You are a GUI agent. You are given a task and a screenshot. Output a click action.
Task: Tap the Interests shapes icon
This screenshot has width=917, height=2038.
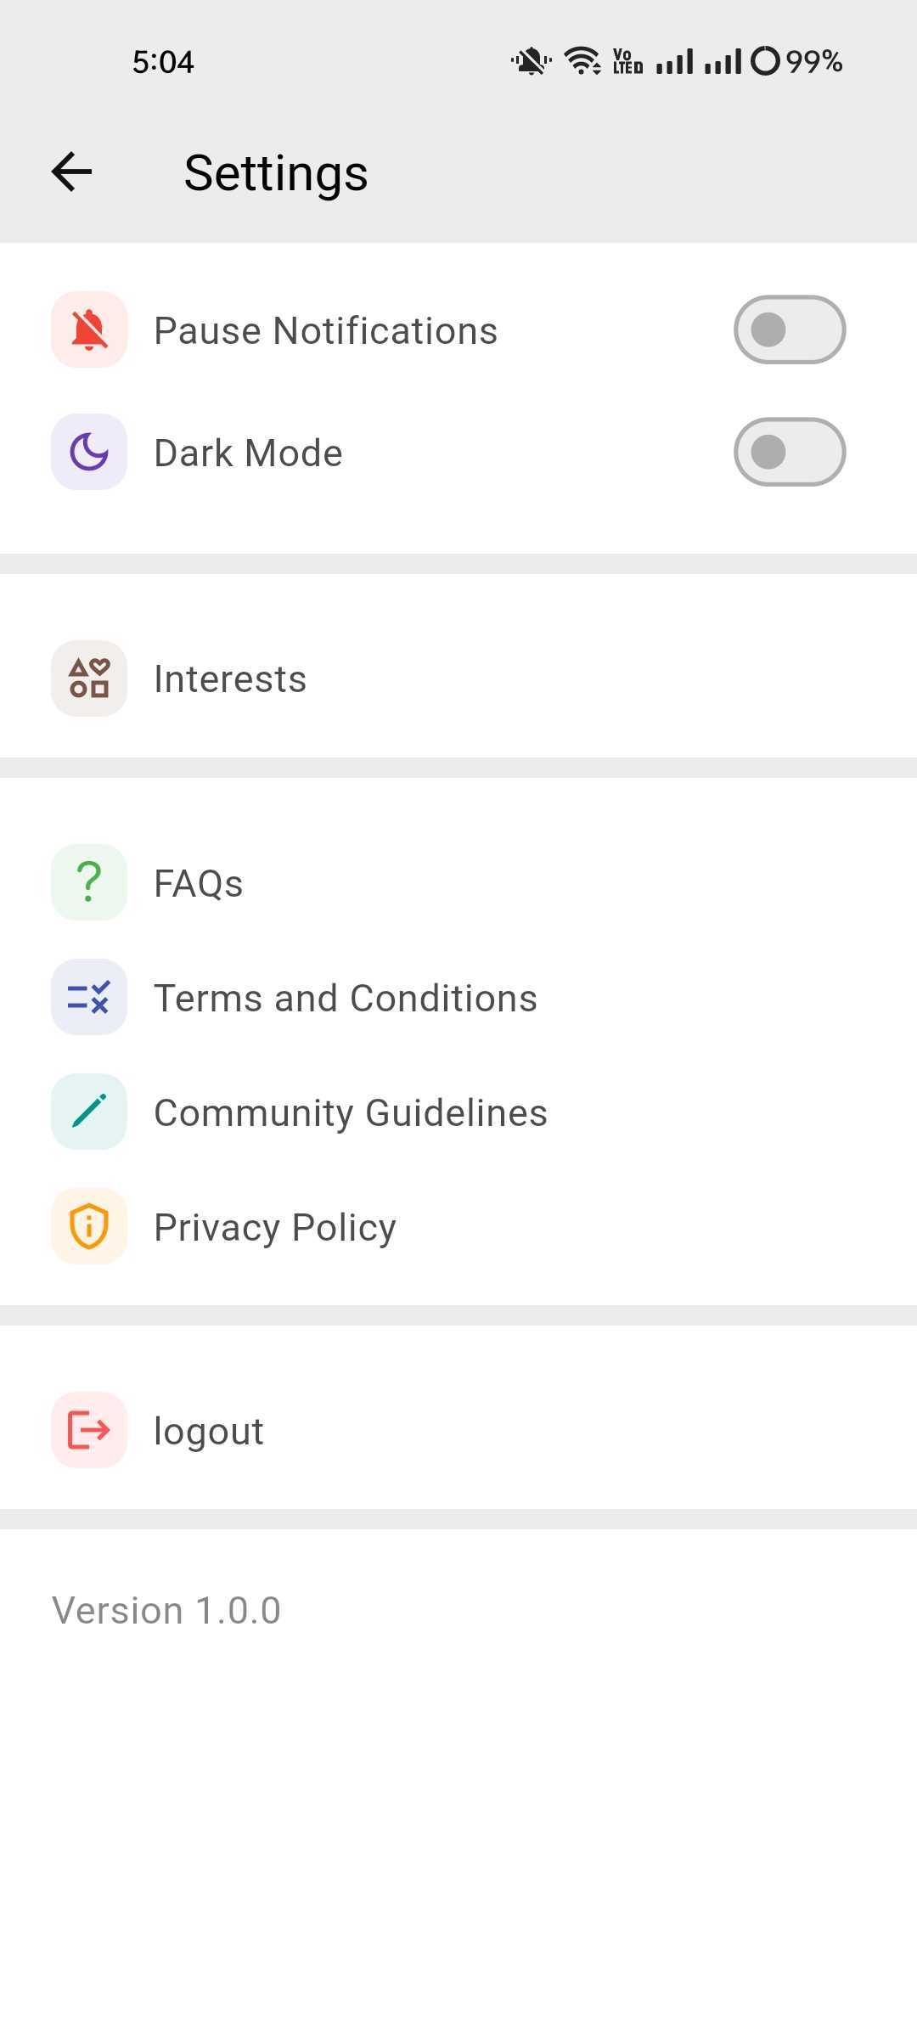pyautogui.click(x=89, y=678)
